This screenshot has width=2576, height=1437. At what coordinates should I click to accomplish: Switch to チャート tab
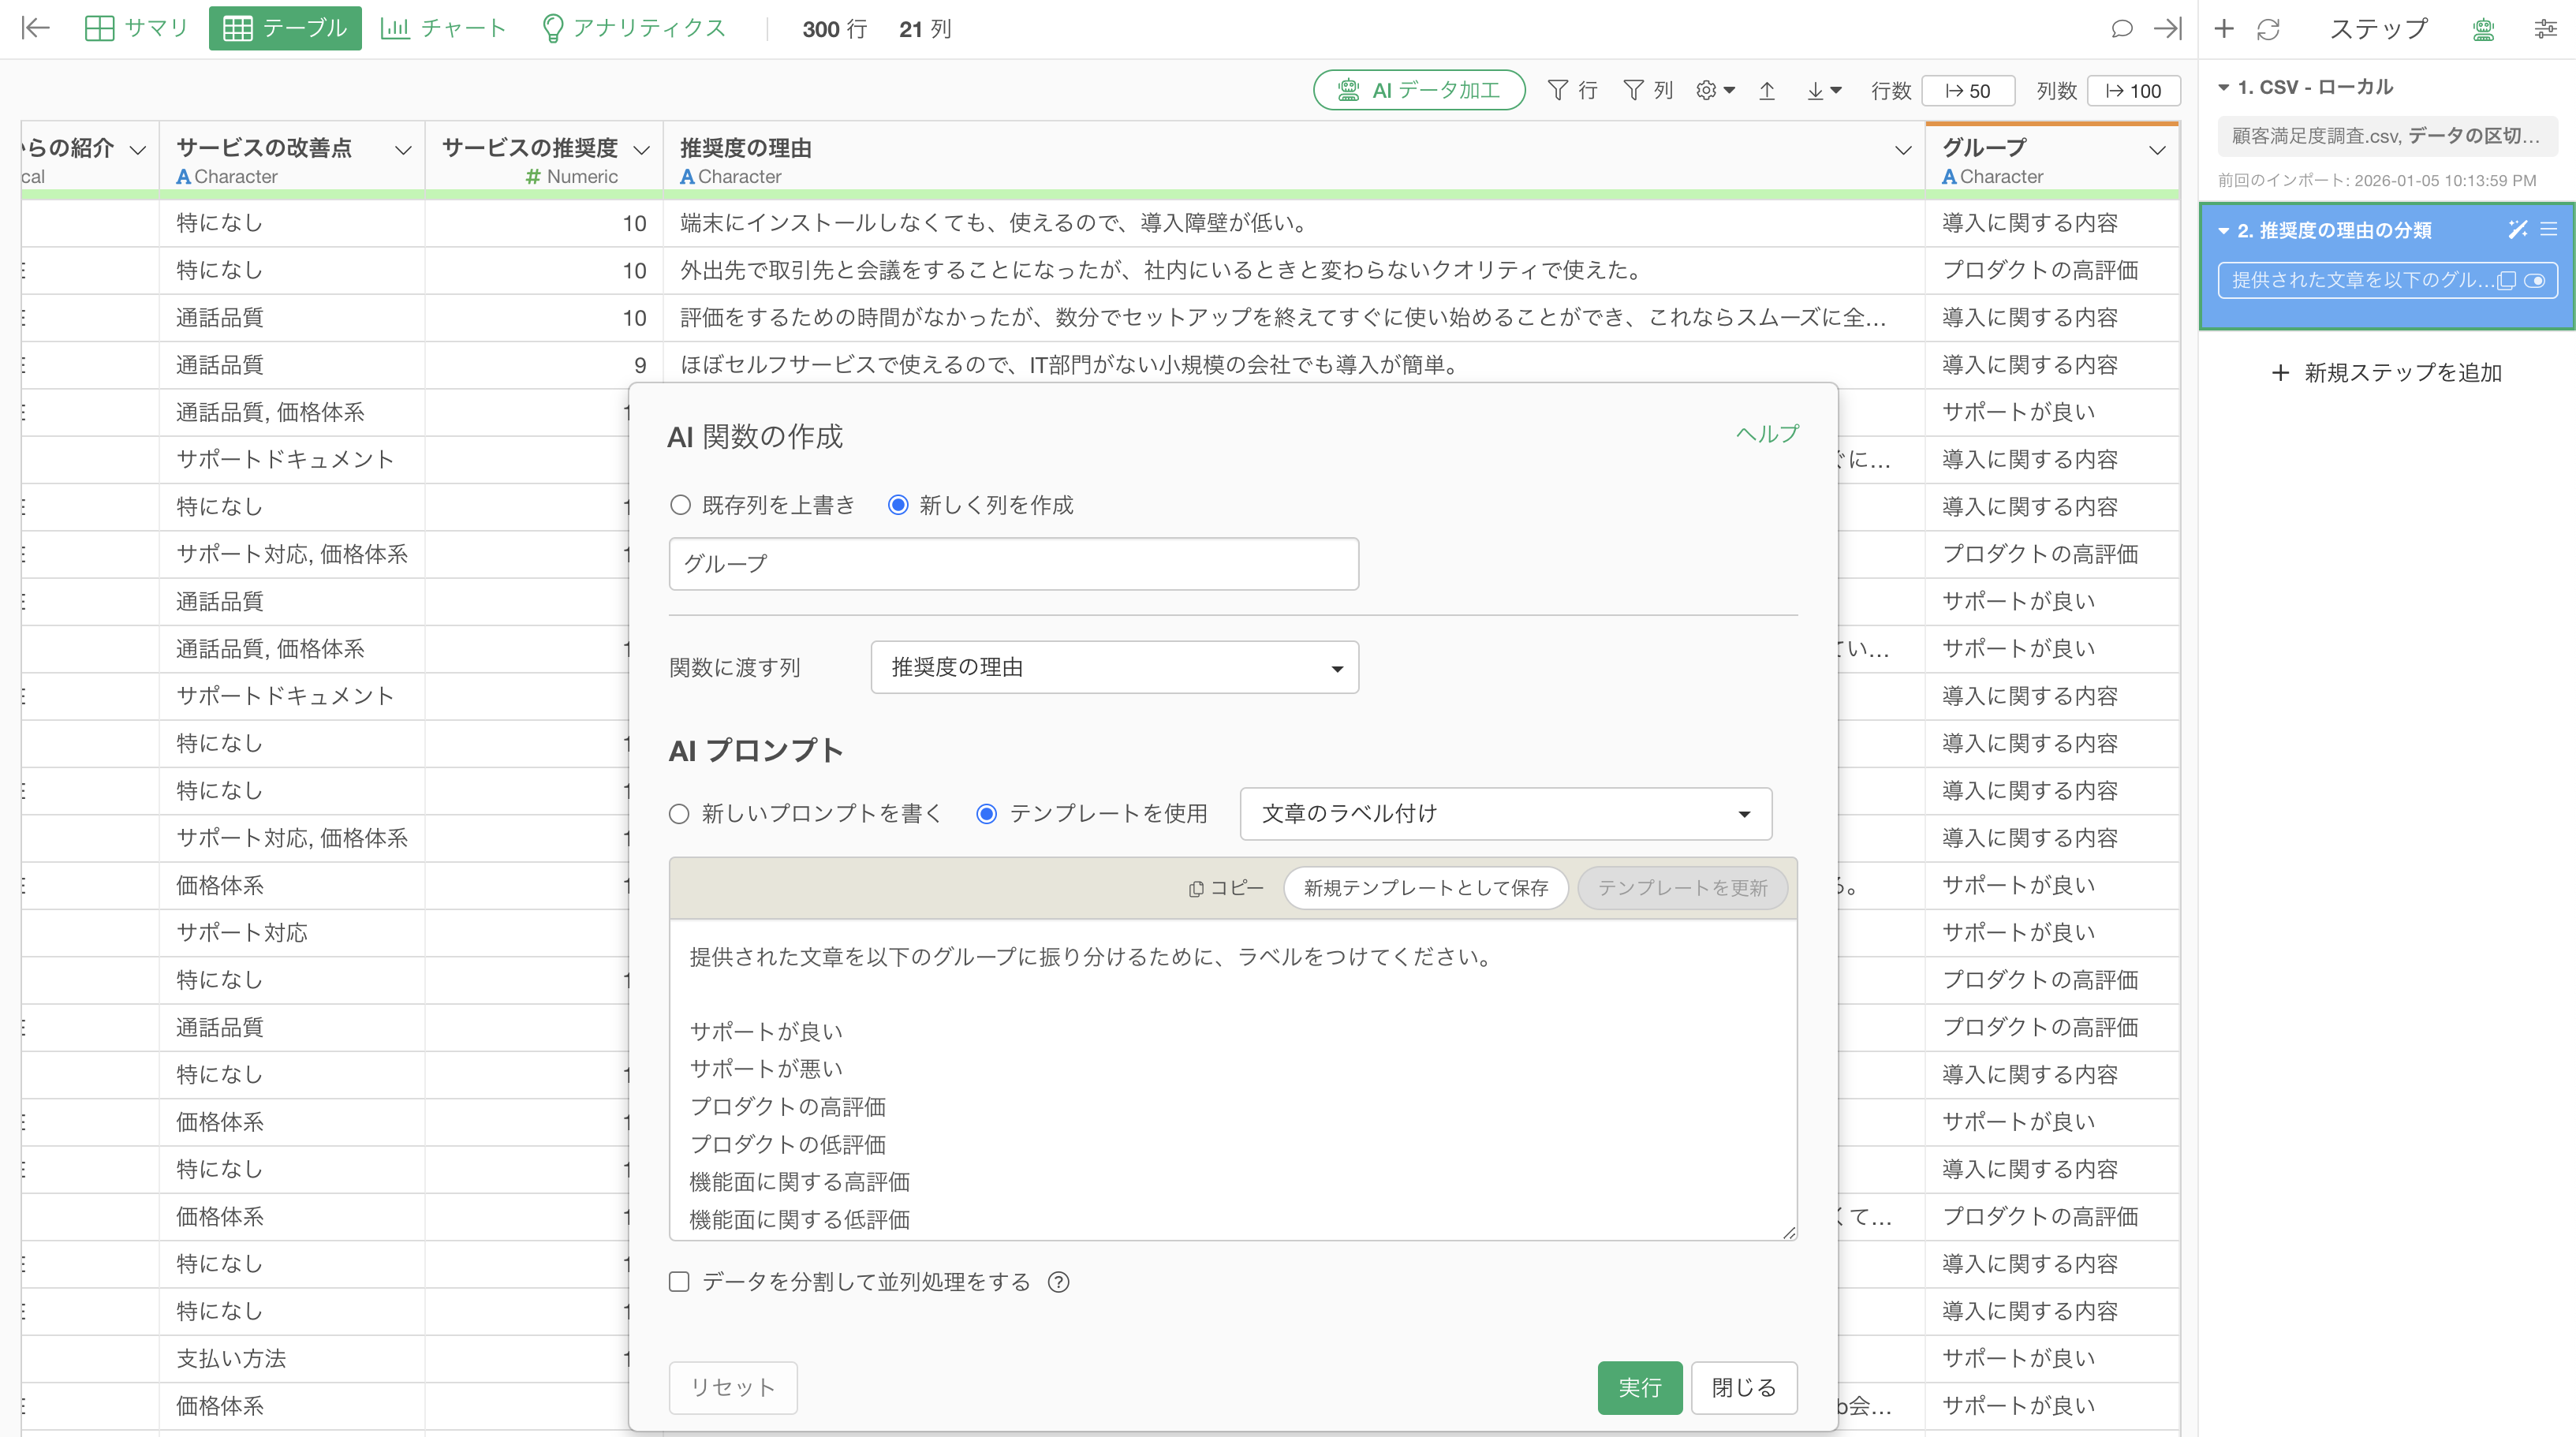(444, 28)
